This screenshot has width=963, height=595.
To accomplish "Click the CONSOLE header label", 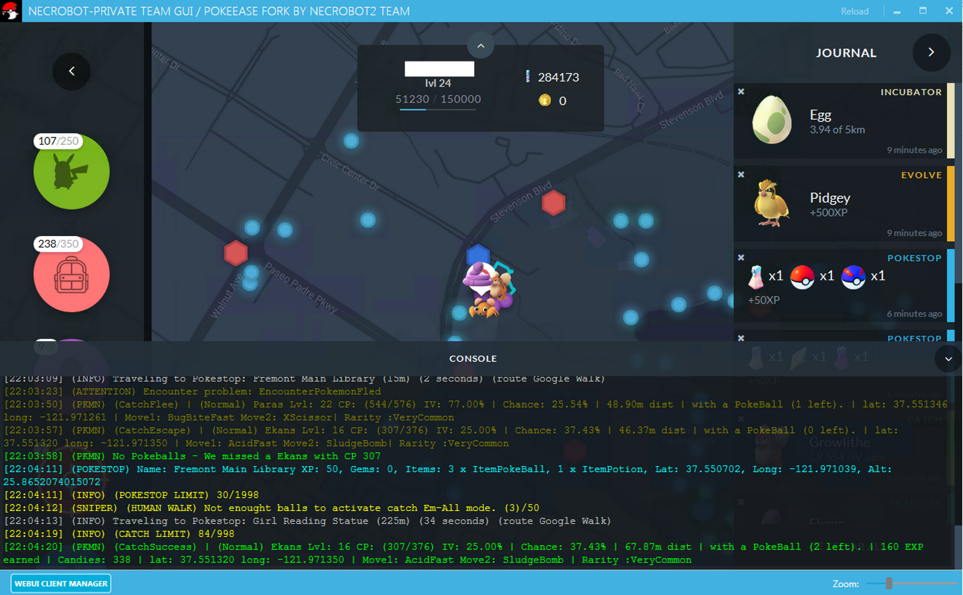I will [473, 358].
